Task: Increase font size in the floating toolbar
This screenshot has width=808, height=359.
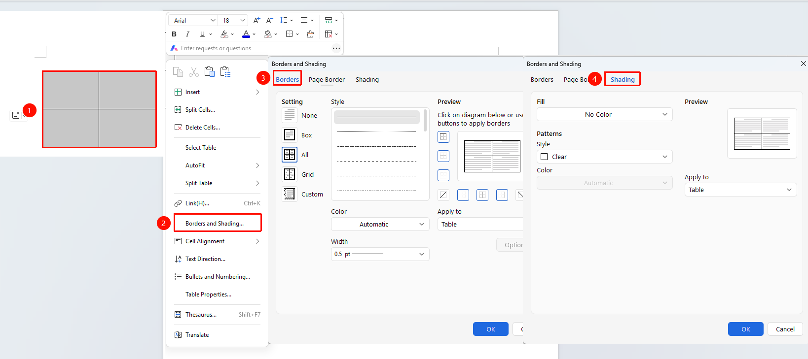Action: pos(257,20)
